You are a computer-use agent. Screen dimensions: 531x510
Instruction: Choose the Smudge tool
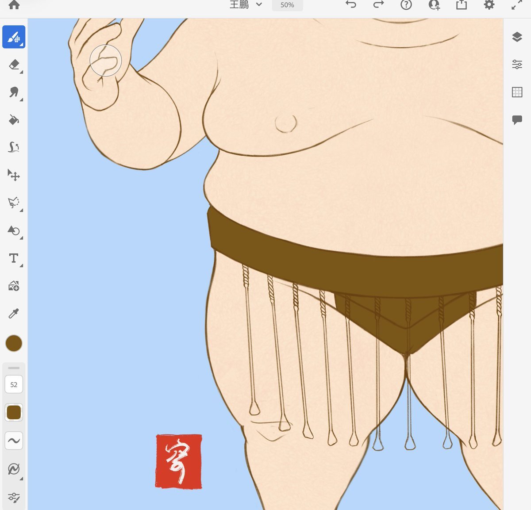click(14, 92)
